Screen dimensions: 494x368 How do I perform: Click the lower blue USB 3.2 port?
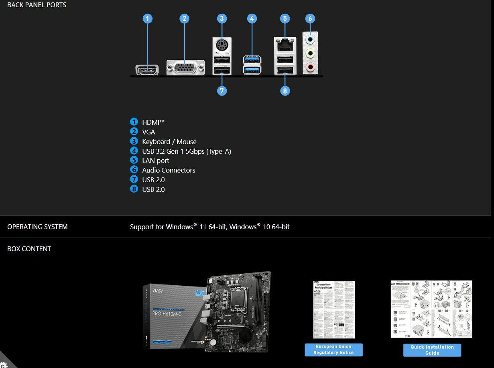coord(252,70)
